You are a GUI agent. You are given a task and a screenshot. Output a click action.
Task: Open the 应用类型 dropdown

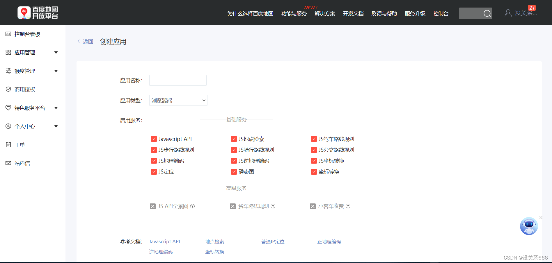pyautogui.click(x=178, y=100)
